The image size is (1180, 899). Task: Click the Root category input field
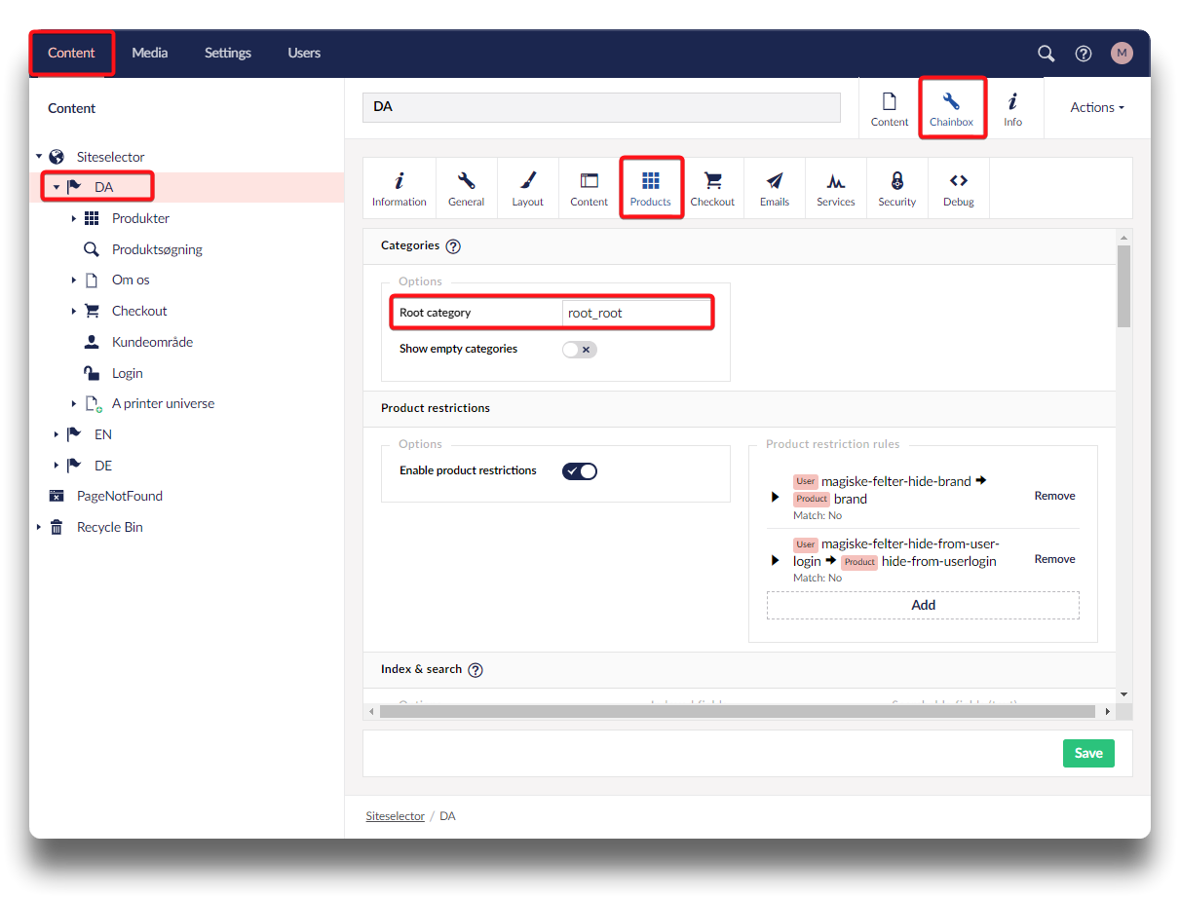click(x=637, y=313)
